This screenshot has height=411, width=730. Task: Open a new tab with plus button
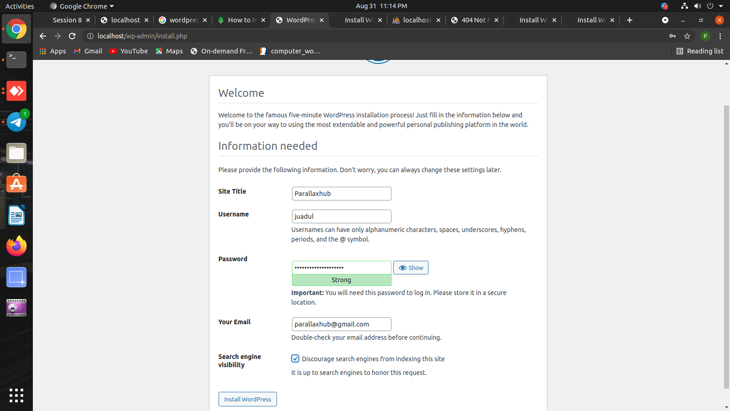click(x=630, y=20)
